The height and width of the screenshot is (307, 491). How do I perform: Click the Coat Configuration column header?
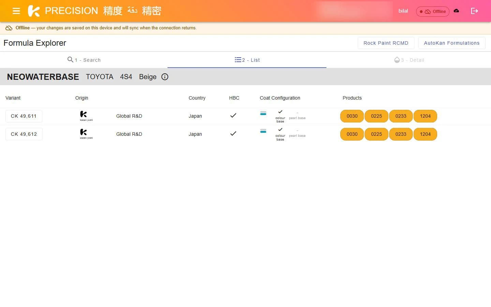pos(280,98)
